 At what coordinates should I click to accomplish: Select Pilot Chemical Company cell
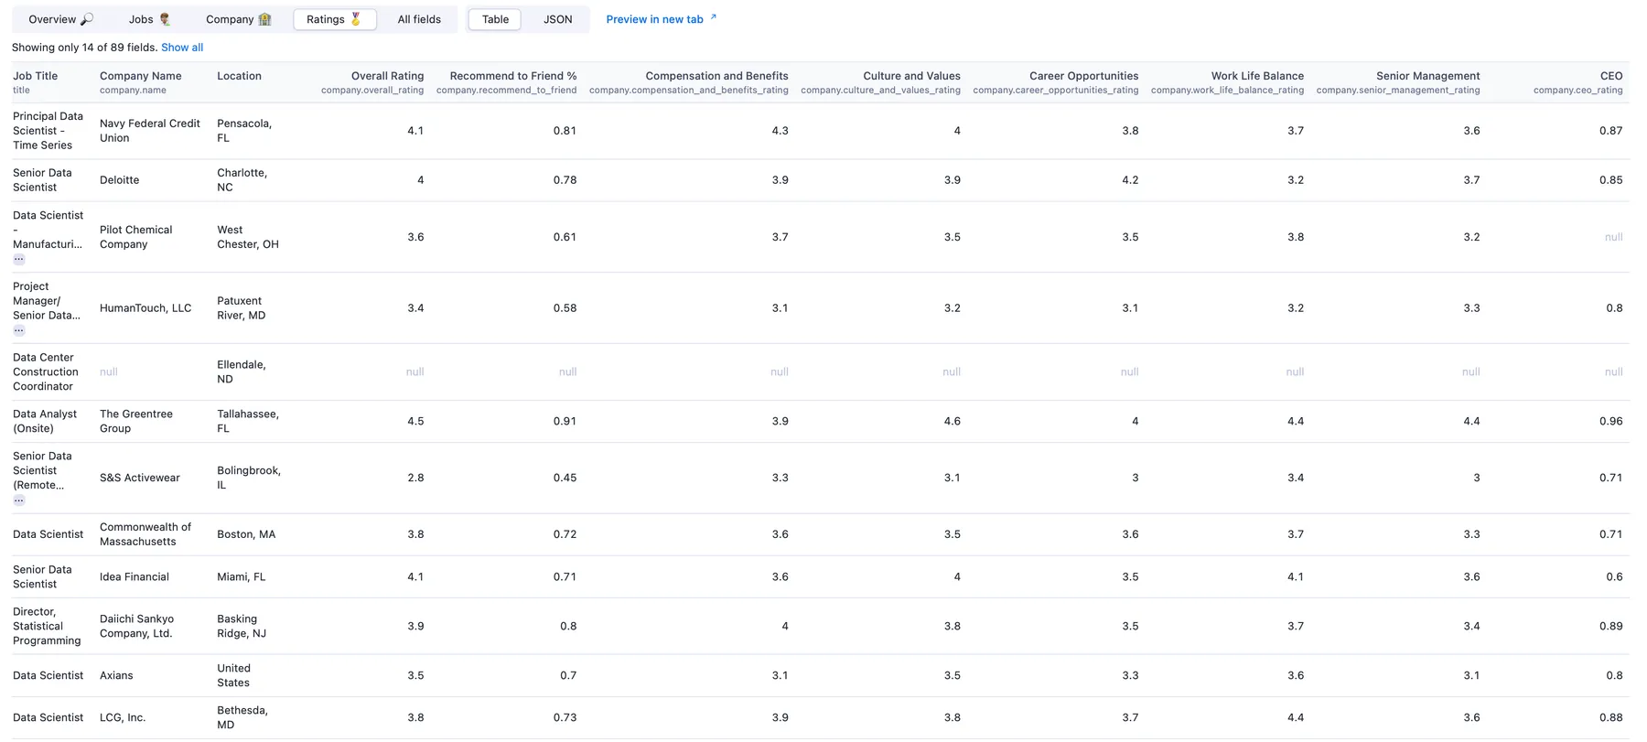click(x=136, y=237)
